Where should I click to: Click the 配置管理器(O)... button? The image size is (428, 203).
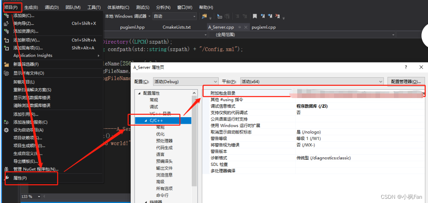point(406,82)
